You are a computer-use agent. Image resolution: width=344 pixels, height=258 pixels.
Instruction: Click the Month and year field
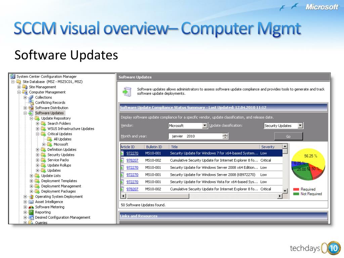pyautogui.click(x=198, y=136)
